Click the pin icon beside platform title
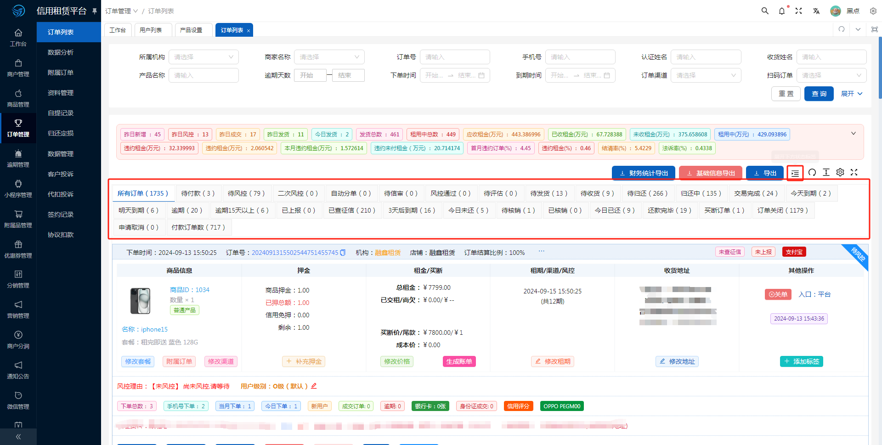 coord(95,11)
